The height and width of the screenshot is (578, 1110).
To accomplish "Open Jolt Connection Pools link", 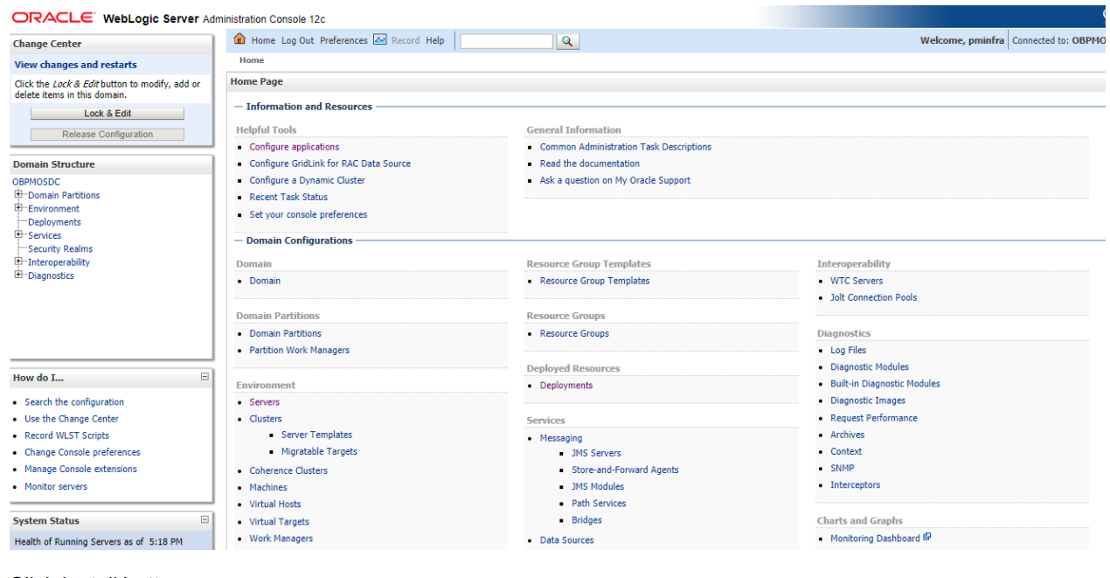I will coord(874,297).
